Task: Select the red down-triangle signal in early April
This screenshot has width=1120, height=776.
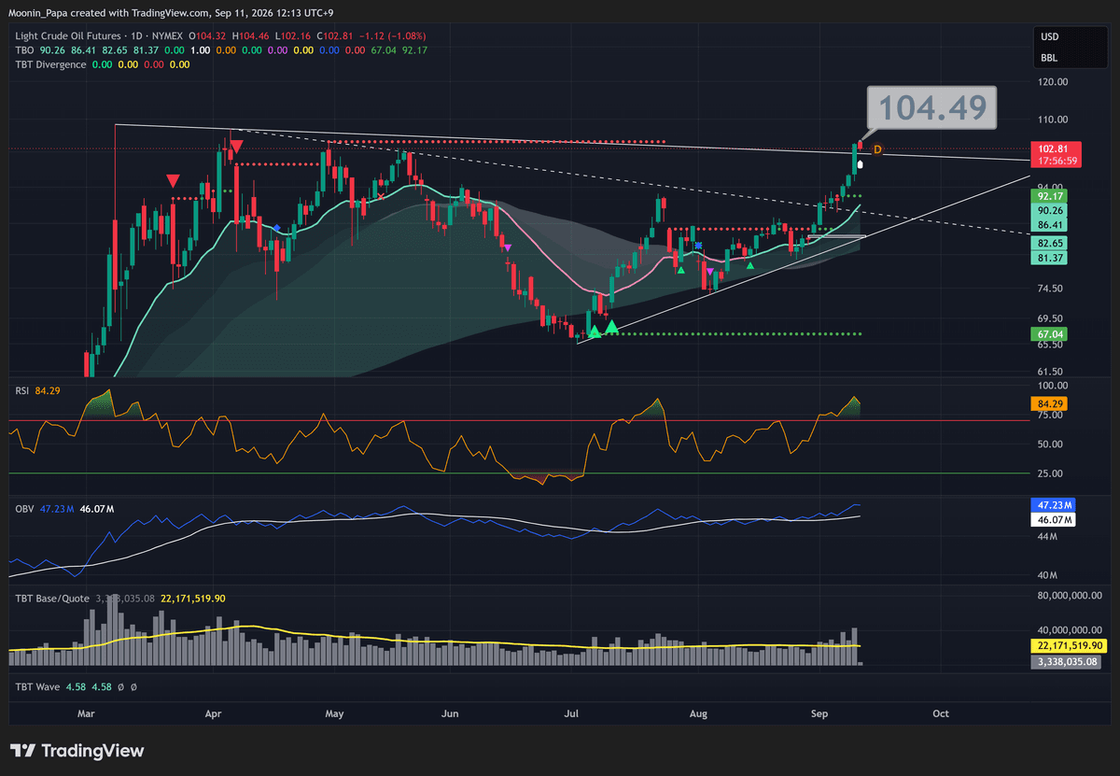Action: click(236, 147)
